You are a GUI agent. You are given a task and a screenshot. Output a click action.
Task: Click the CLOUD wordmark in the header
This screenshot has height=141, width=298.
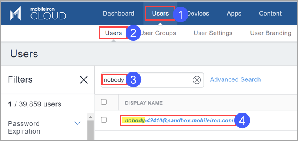[x=48, y=16]
